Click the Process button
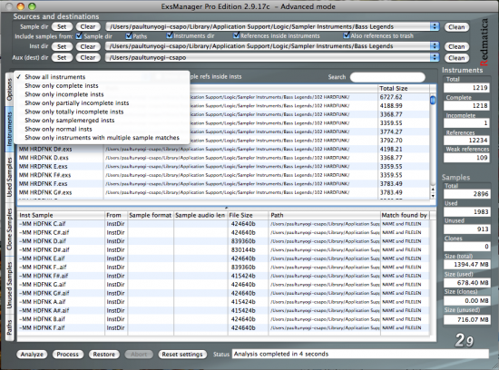 pos(67,354)
